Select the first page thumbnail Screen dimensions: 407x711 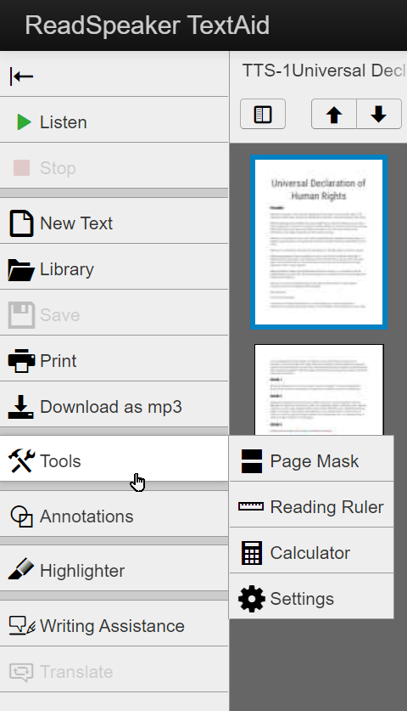tap(319, 242)
